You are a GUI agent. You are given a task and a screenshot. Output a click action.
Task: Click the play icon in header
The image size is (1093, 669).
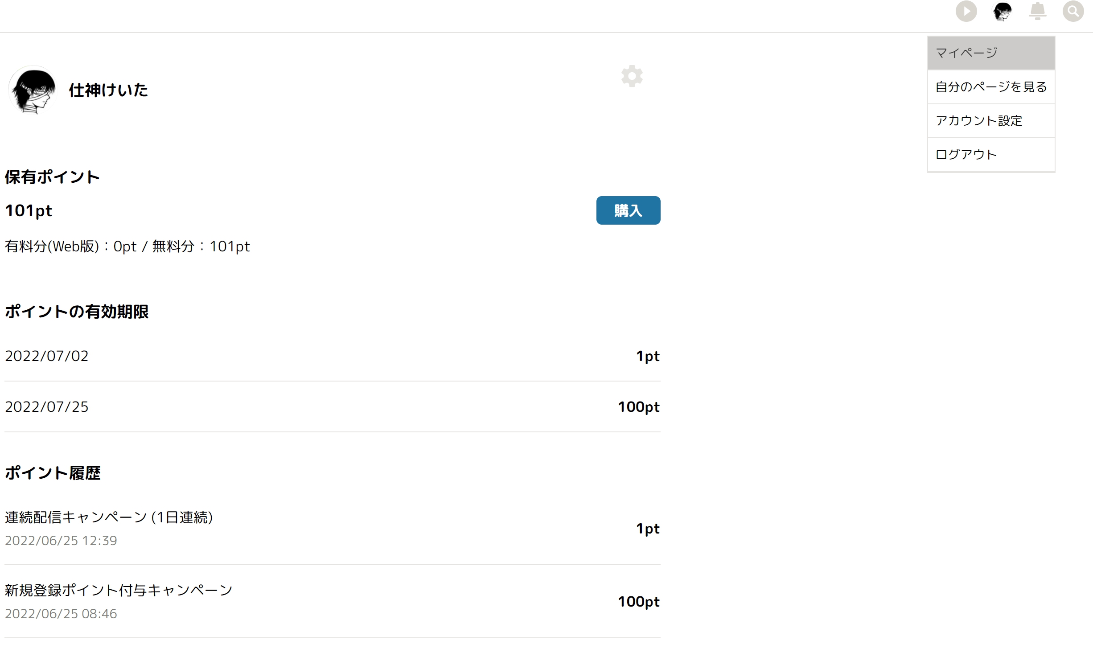point(966,12)
